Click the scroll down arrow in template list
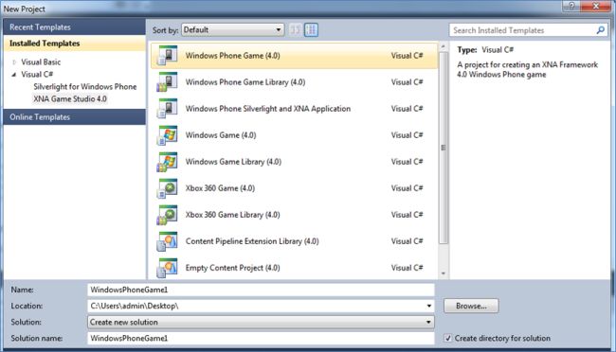 coord(444,273)
